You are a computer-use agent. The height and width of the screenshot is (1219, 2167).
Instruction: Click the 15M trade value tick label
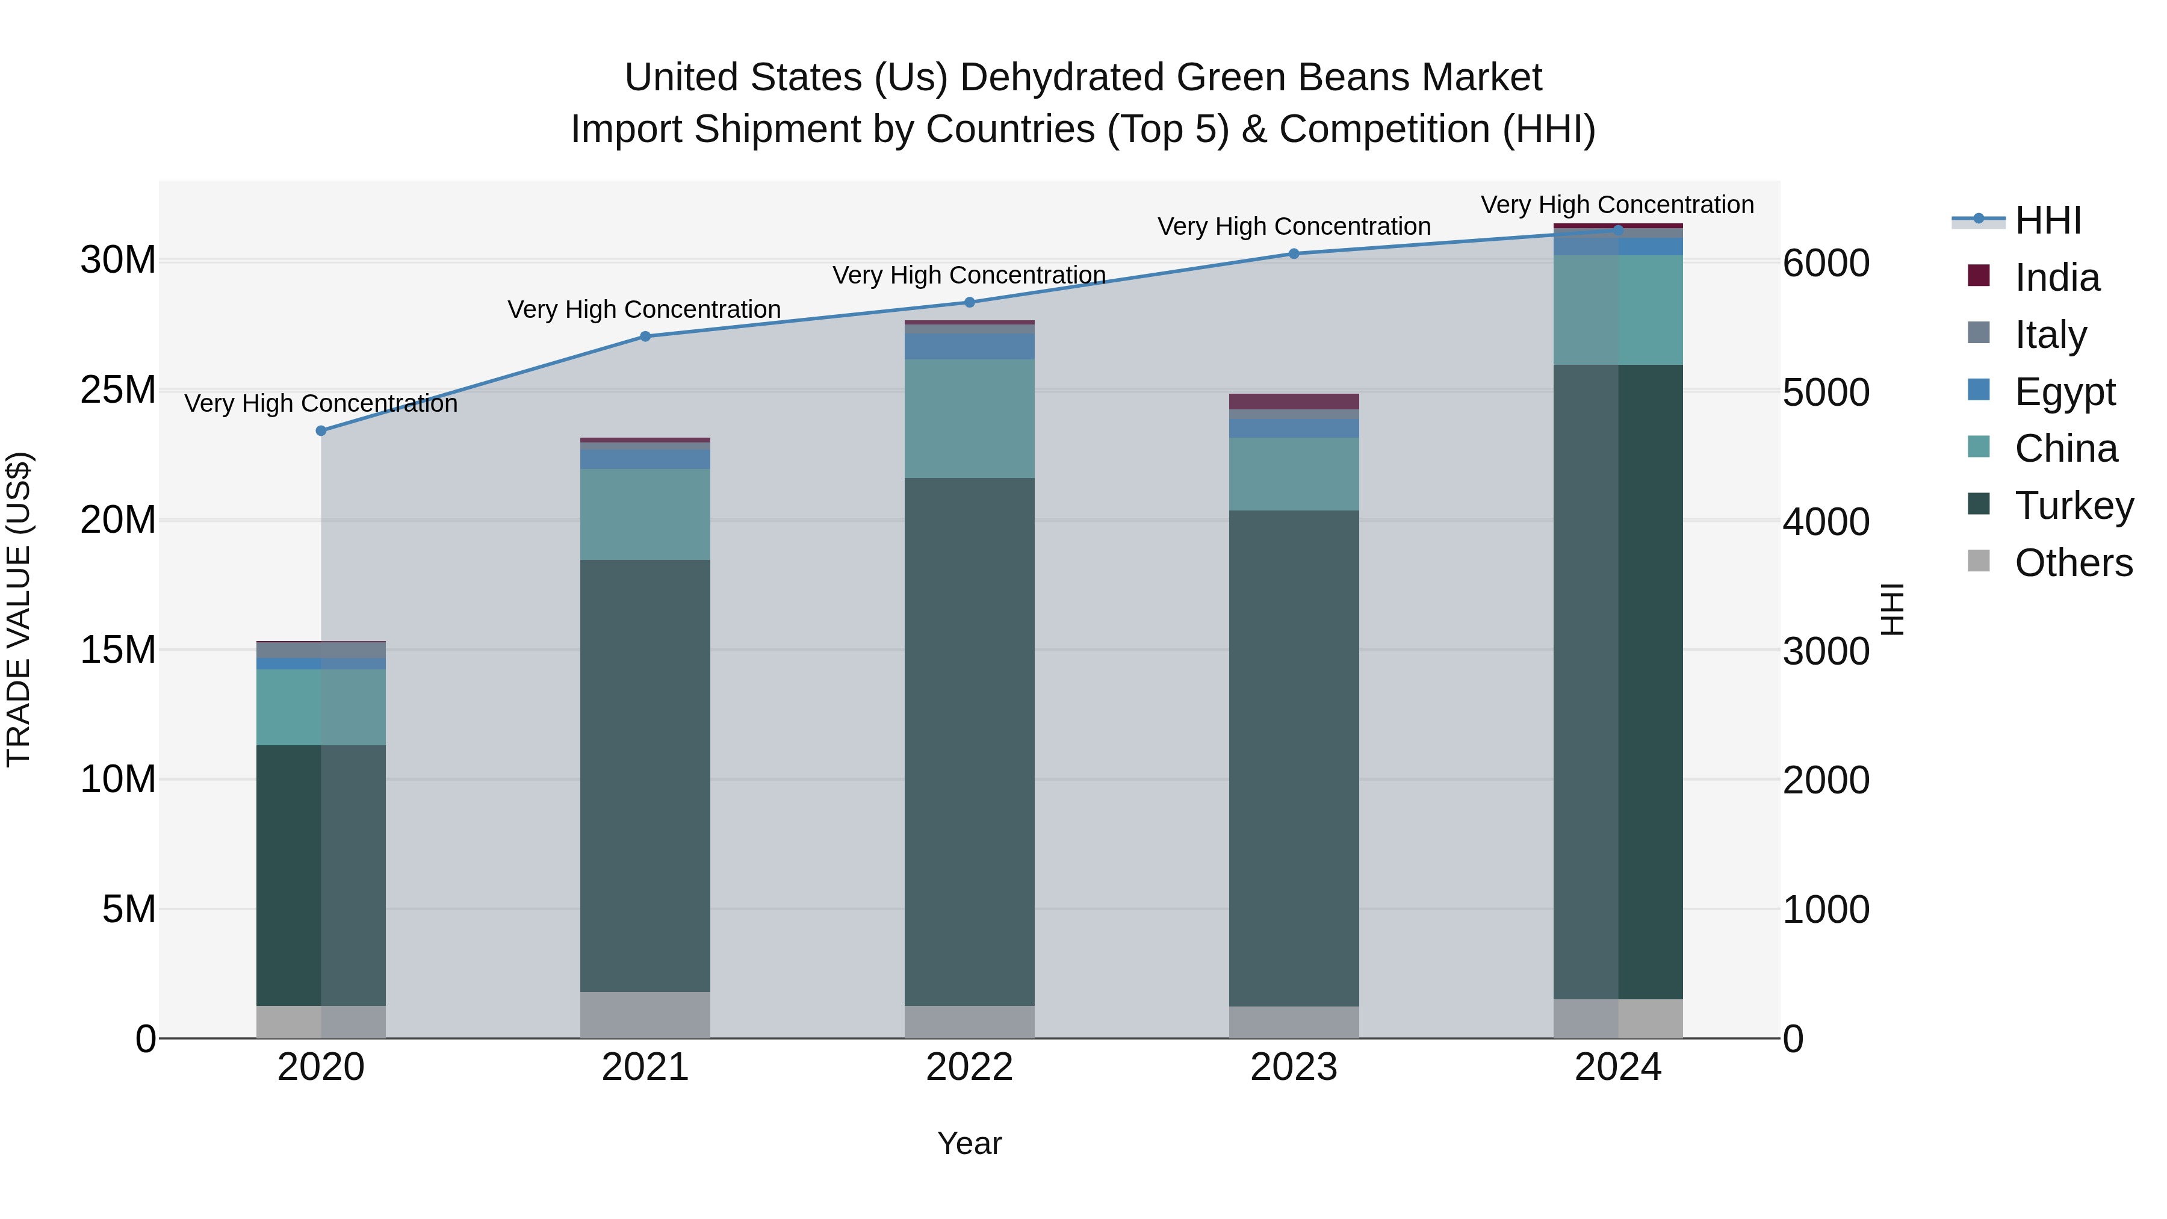pos(118,650)
